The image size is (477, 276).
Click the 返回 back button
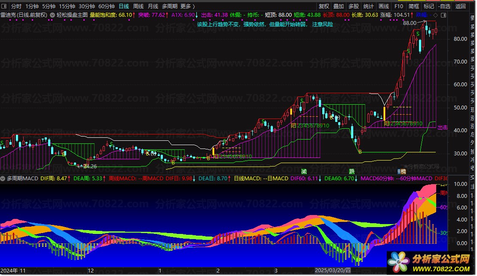460,6
